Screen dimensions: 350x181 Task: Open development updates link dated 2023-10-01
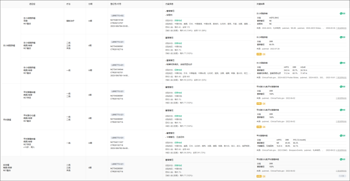[341, 78]
